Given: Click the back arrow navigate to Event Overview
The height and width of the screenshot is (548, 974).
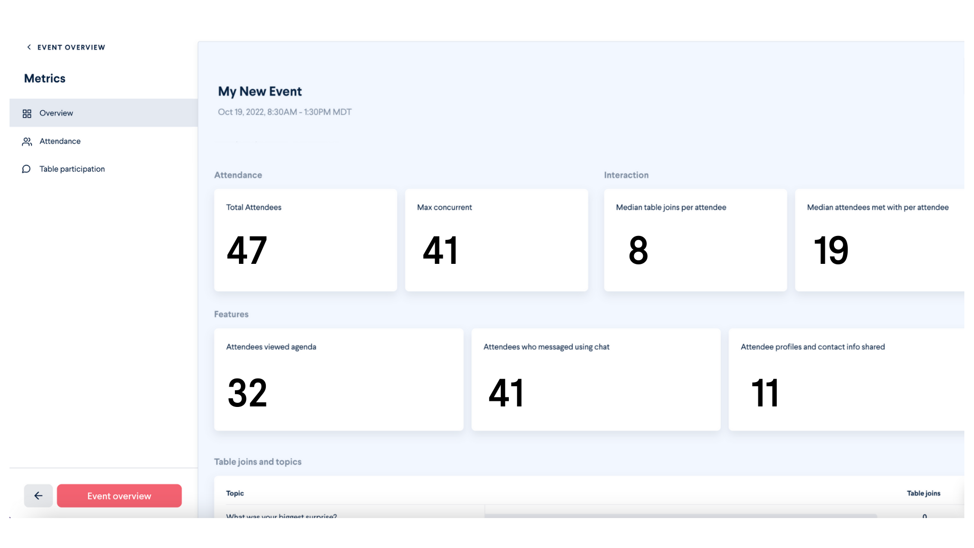Looking at the screenshot, I should coord(29,47).
